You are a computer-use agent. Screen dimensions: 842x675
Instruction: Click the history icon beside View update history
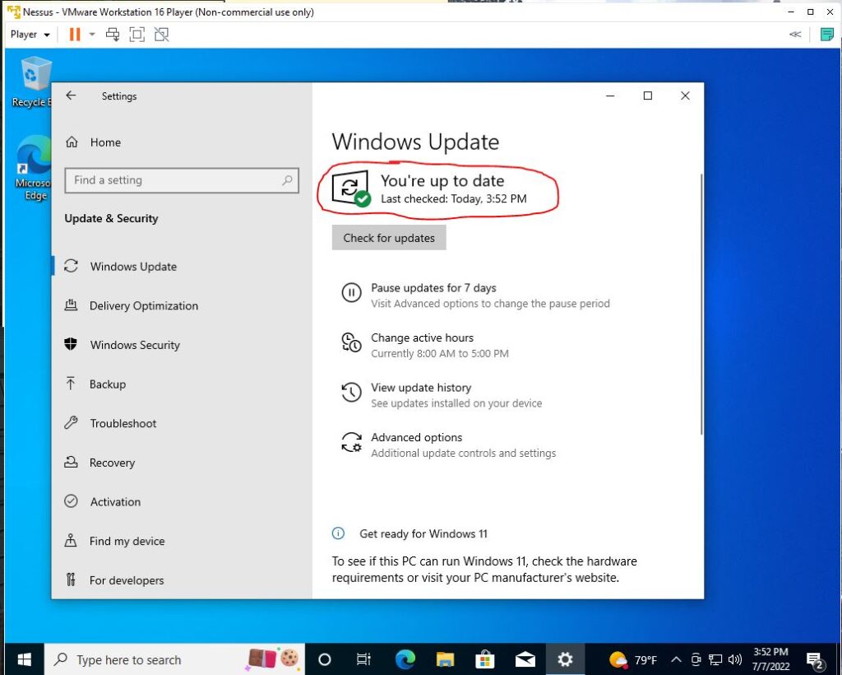tap(351, 393)
